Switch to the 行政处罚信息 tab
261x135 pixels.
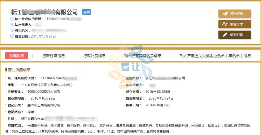94,56
